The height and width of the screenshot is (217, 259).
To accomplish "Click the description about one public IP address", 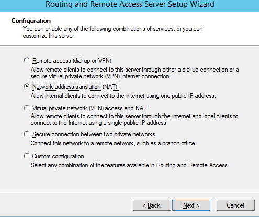I will point(123,96).
